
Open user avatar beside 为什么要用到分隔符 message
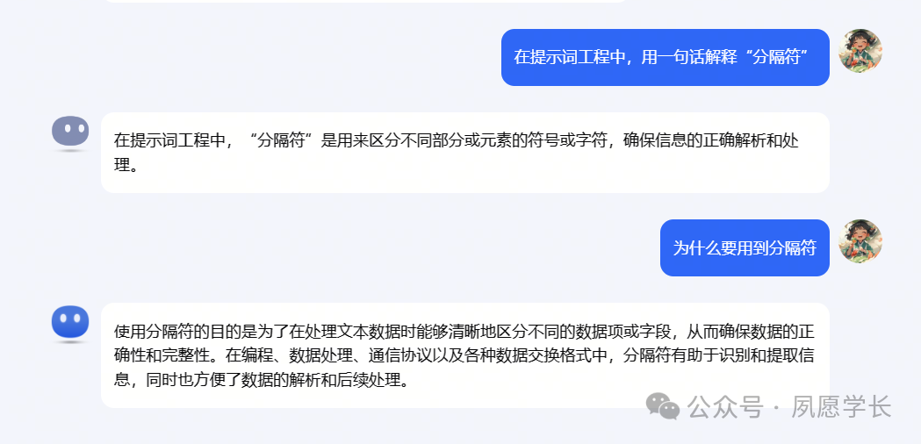point(860,241)
